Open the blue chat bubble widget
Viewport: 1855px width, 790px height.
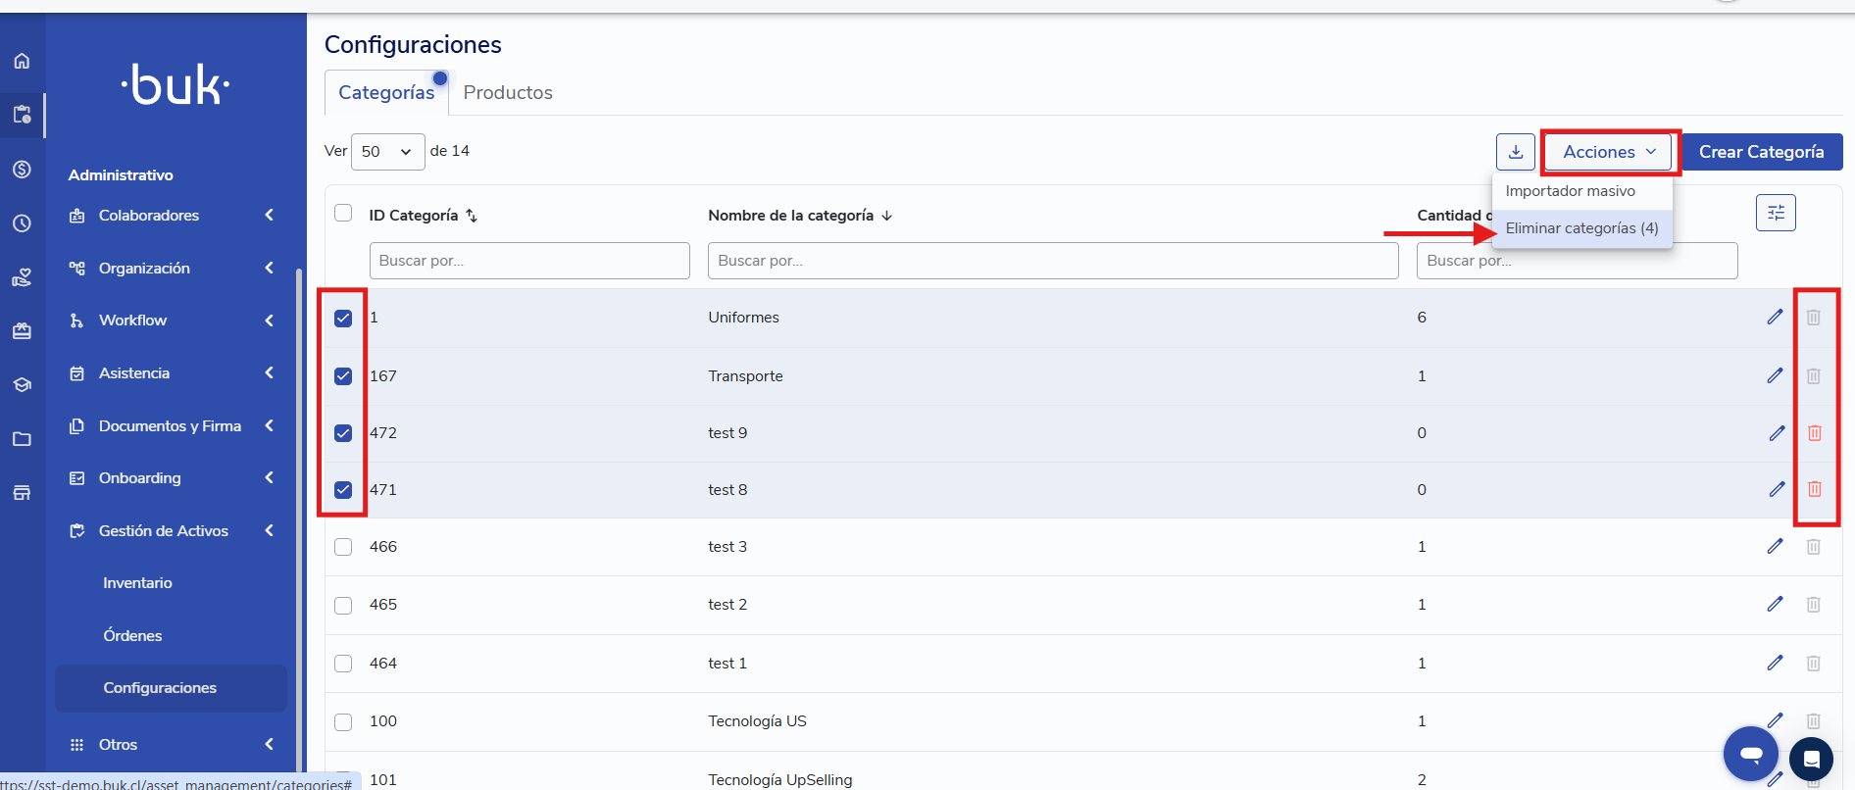click(1750, 754)
